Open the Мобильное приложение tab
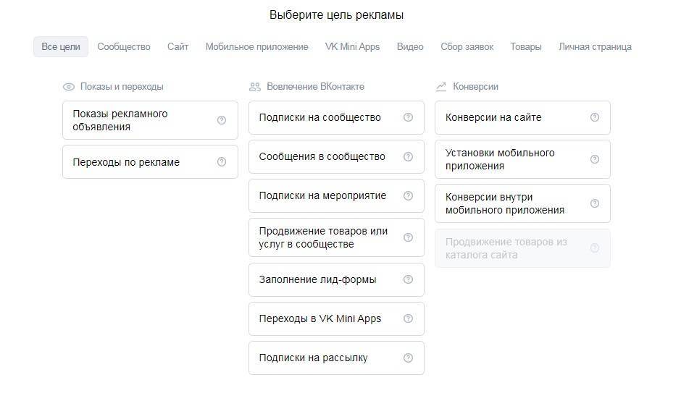 [256, 46]
